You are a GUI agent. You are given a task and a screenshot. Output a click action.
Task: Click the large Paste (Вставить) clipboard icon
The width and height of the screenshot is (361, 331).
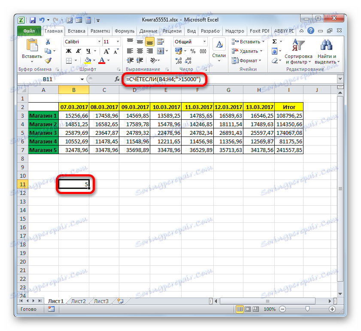point(32,46)
